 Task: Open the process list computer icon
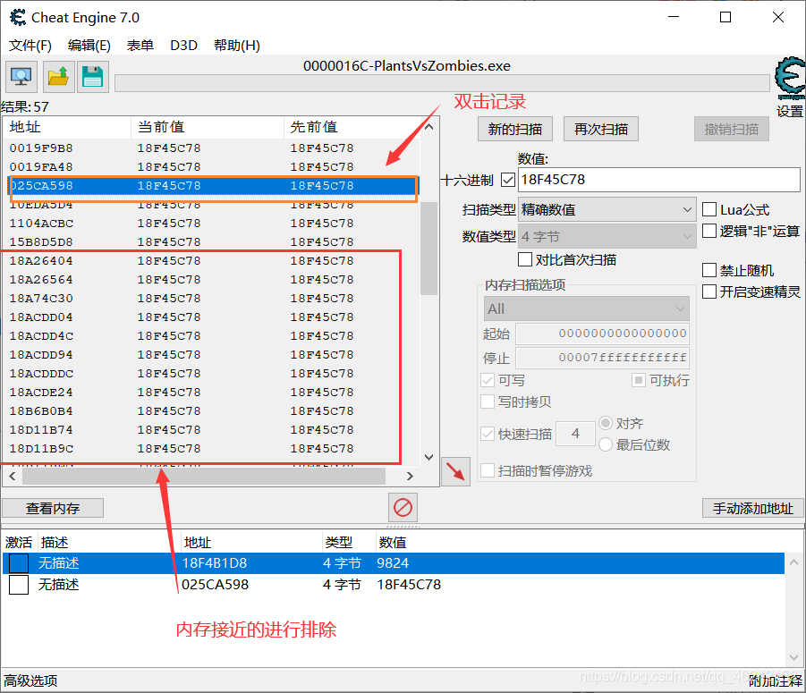tap(21, 77)
